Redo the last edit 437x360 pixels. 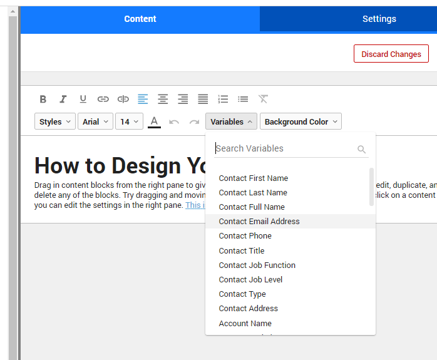click(x=194, y=122)
